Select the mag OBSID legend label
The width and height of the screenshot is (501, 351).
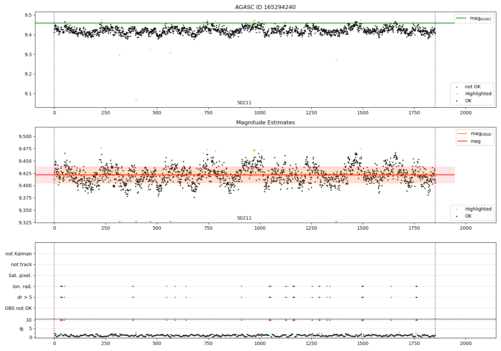[x=481, y=134]
